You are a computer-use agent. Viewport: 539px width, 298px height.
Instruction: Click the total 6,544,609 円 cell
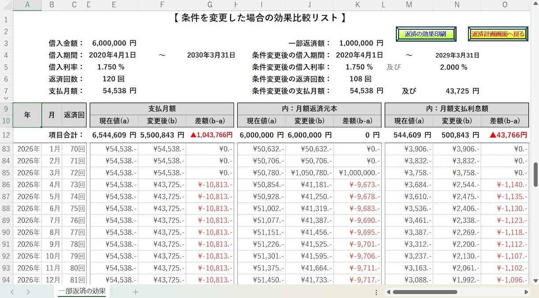point(114,135)
